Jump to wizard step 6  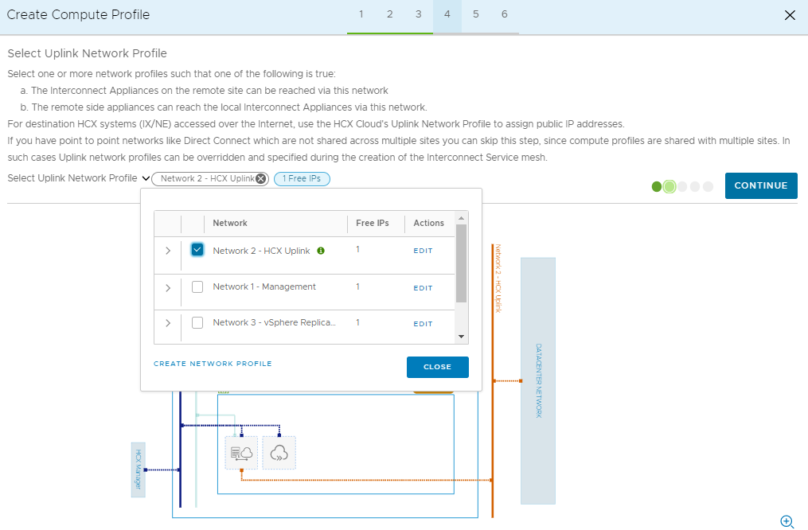[505, 14]
